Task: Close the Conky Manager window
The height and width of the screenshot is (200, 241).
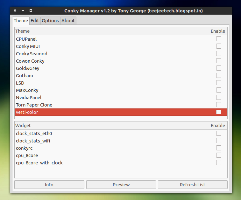Action: 15,11
